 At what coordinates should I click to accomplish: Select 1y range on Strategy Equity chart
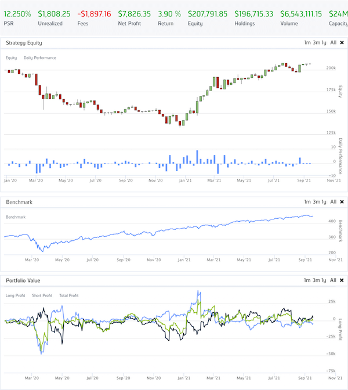click(x=323, y=42)
